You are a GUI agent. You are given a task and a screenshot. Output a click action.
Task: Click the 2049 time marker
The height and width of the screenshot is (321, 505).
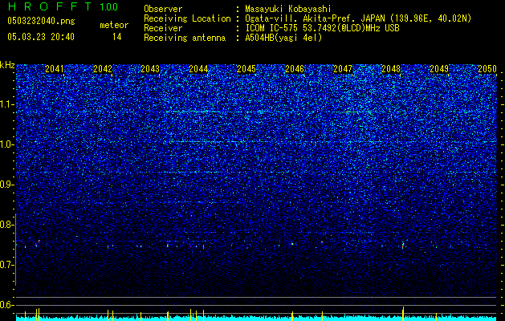point(439,69)
